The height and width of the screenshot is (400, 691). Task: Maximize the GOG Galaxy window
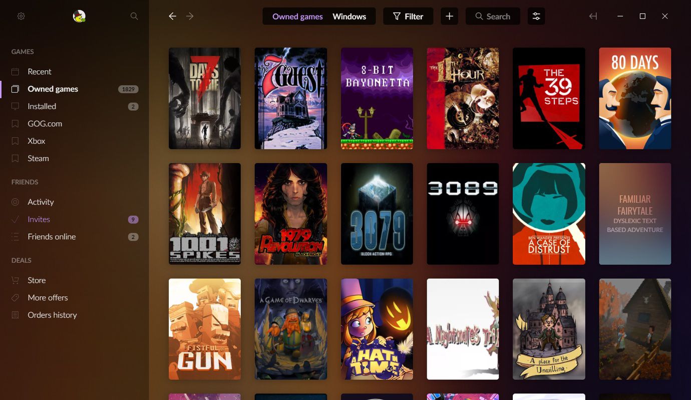[642, 16]
